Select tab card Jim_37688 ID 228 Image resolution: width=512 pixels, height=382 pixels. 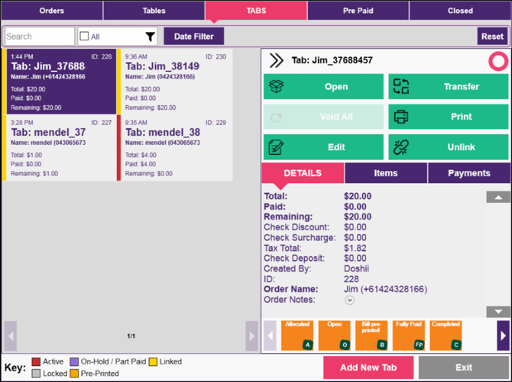[60, 82]
